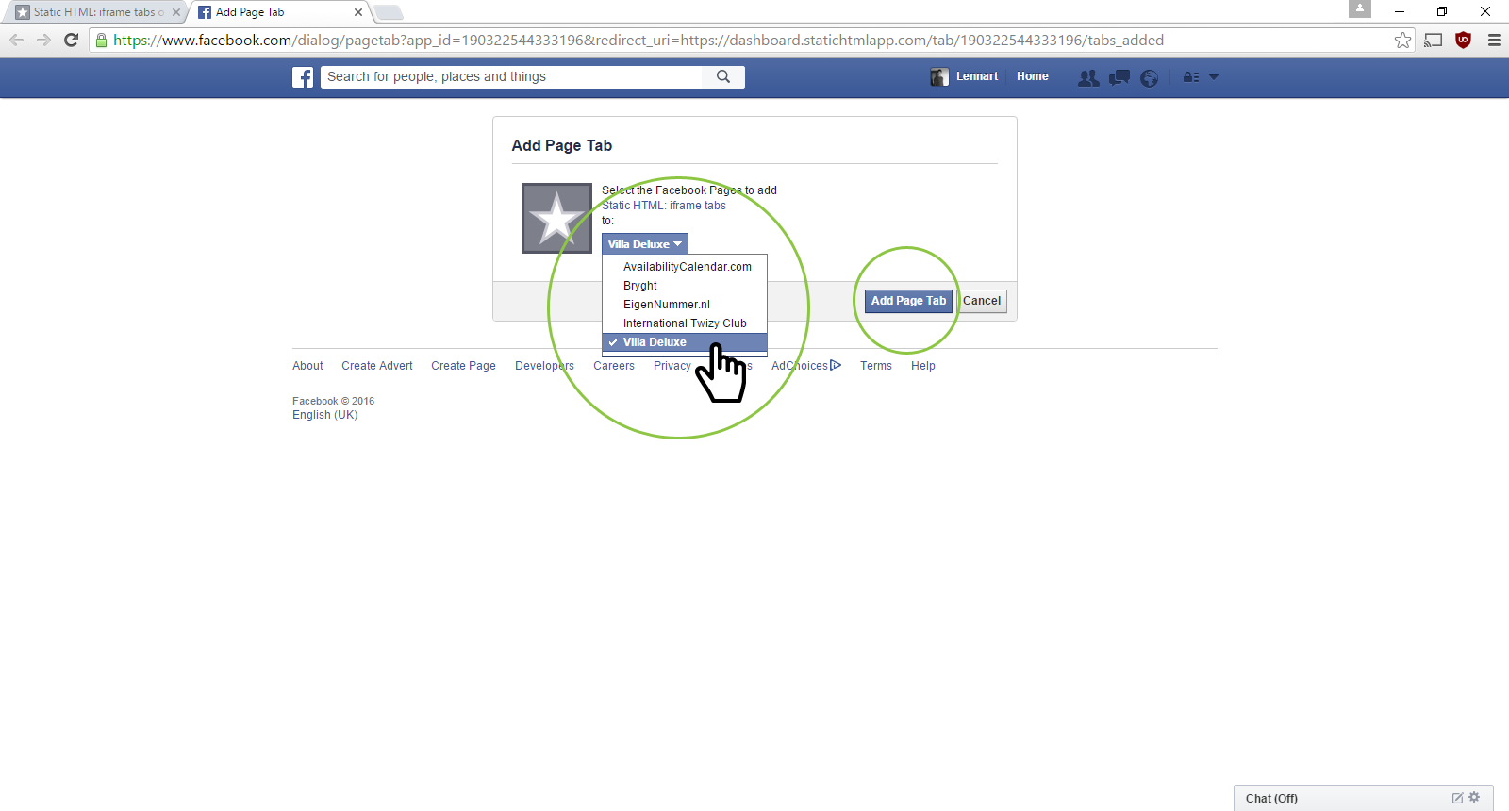Open Chrome hamburger menu

[1494, 40]
